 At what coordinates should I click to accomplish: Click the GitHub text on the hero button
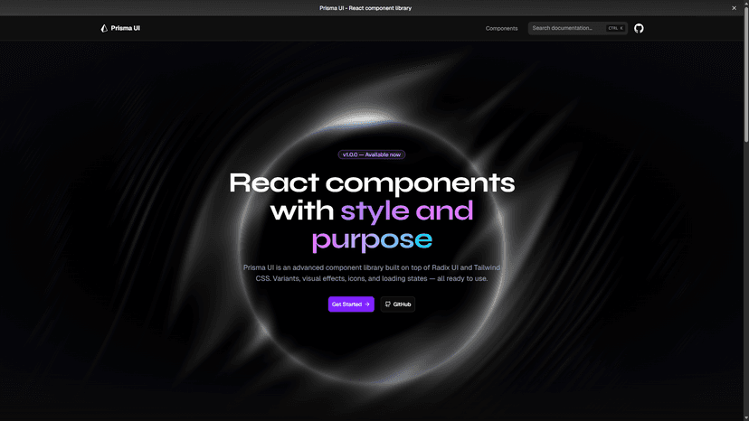(403, 304)
